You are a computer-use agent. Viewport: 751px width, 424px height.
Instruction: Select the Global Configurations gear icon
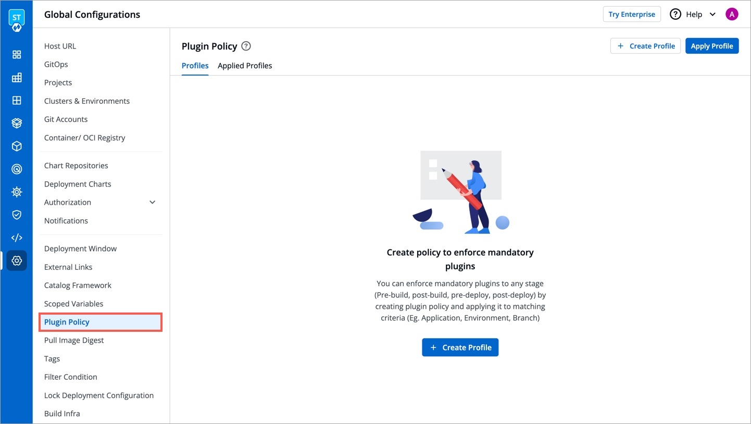click(17, 260)
